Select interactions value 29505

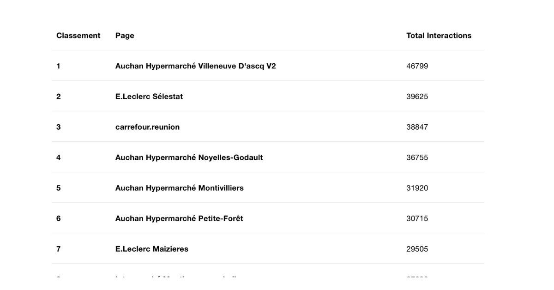417,249
